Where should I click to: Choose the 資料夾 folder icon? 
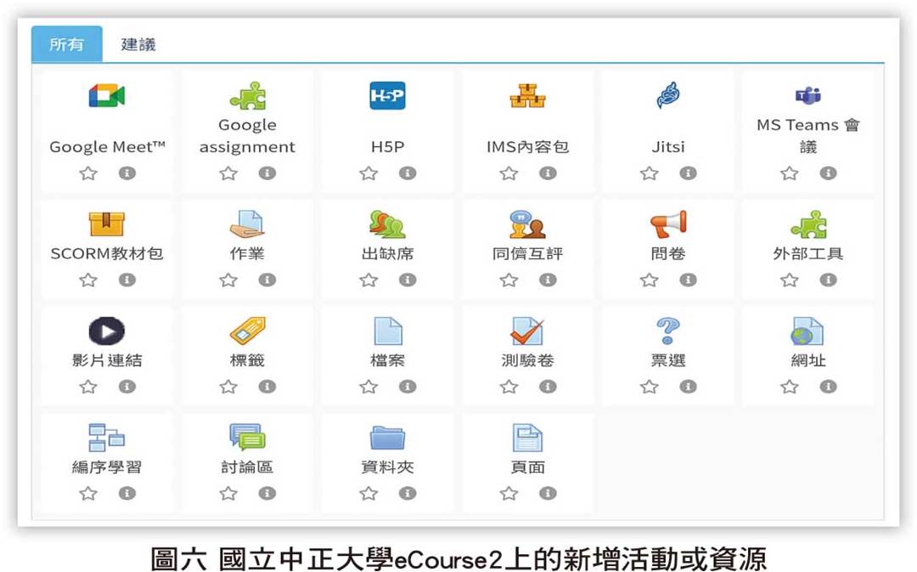tap(387, 438)
